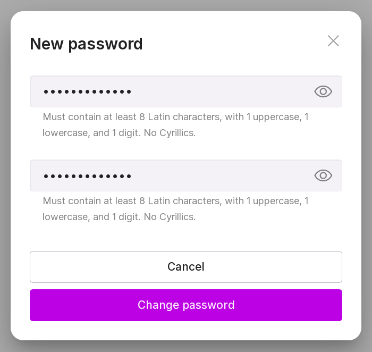
Task: Place cursor on the masked dots in the top field
Action: coord(88,92)
